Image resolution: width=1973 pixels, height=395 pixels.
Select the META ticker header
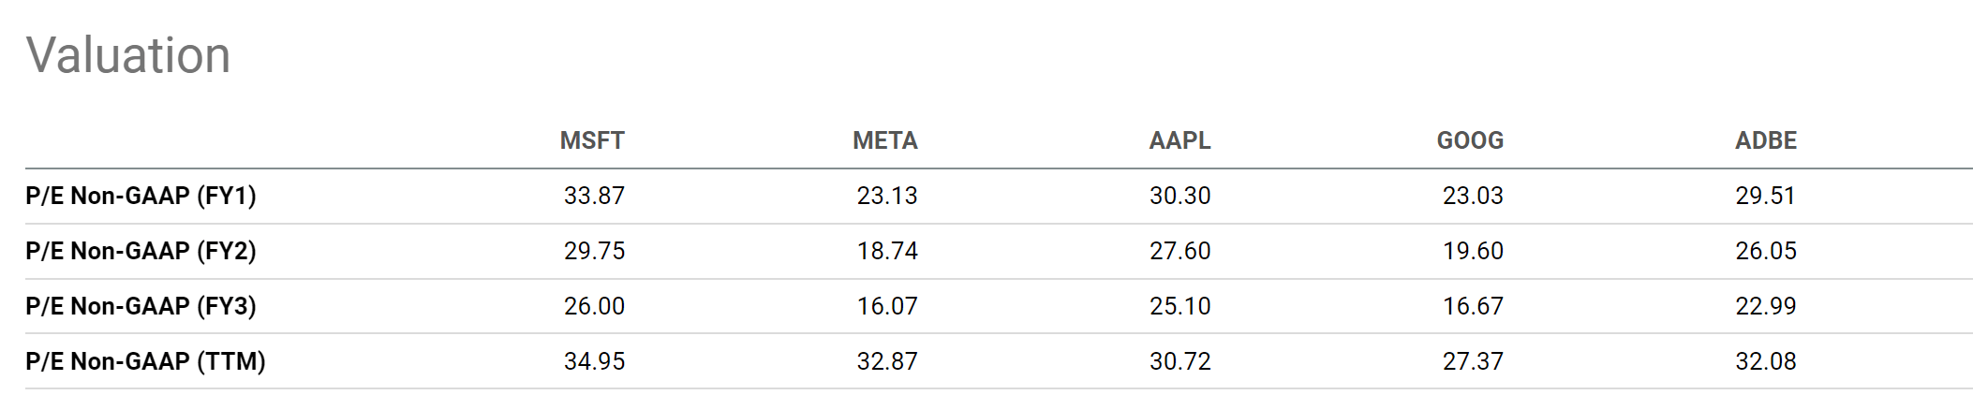(885, 140)
